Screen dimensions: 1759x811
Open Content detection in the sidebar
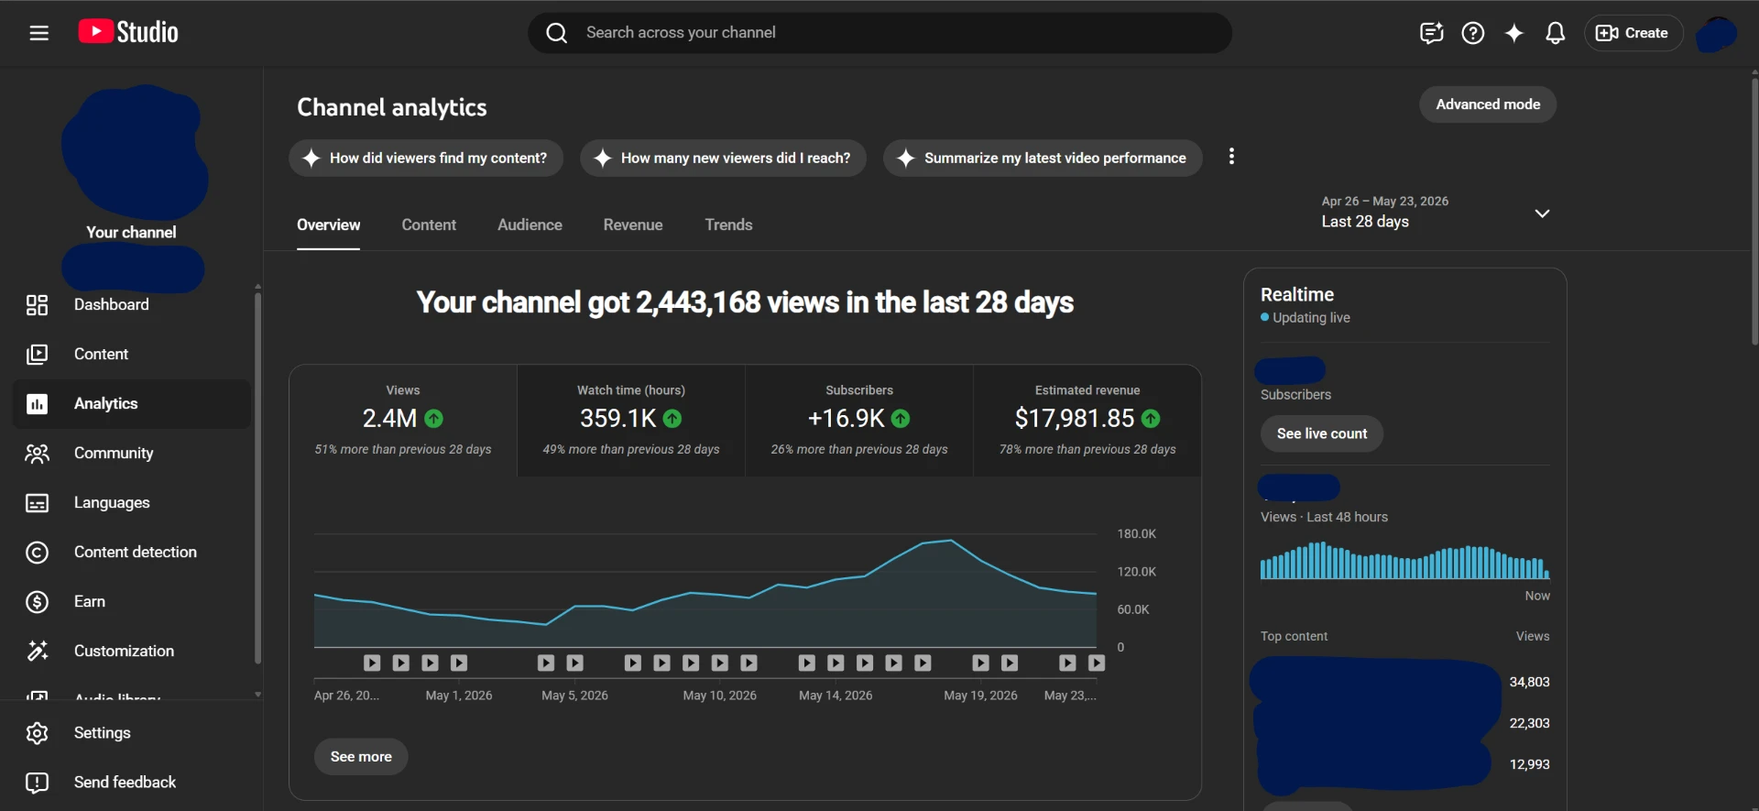coord(132,552)
